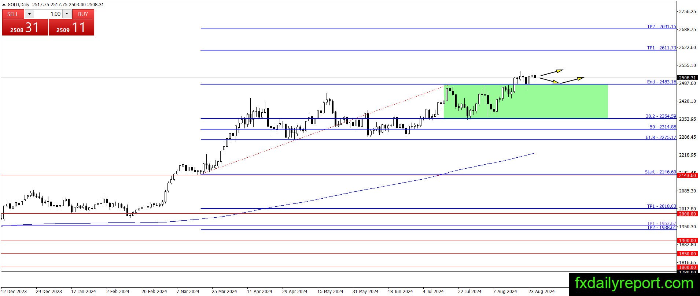
Task: Select the upper yellow arrow pointing up-right
Action: 551,72
